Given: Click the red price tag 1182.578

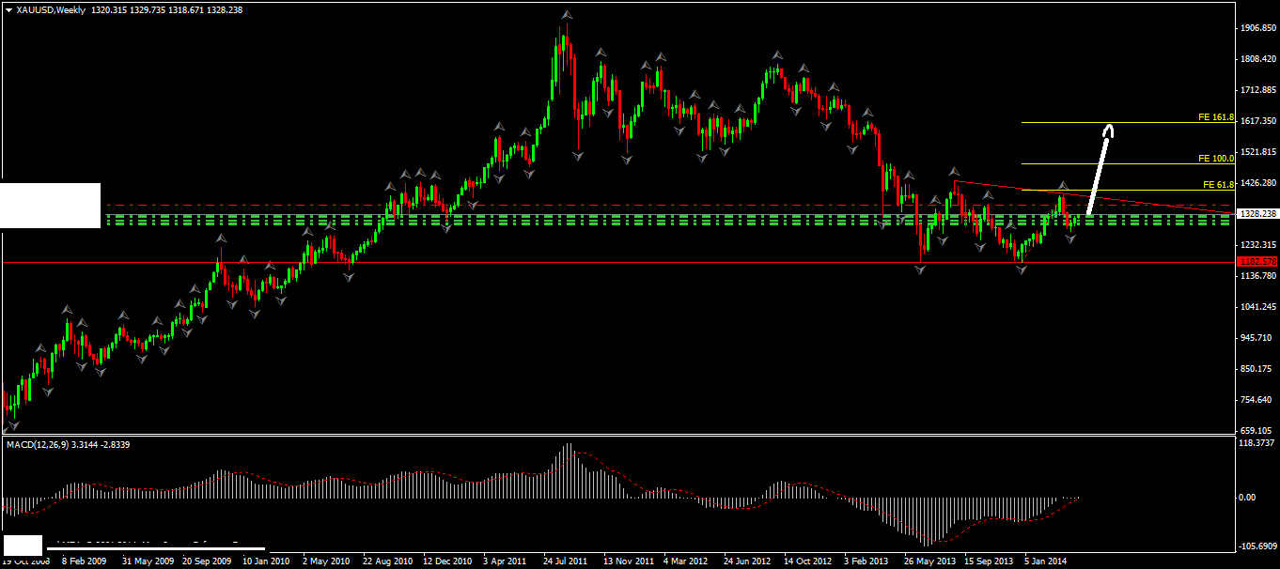Looking at the screenshot, I should [x=1258, y=262].
